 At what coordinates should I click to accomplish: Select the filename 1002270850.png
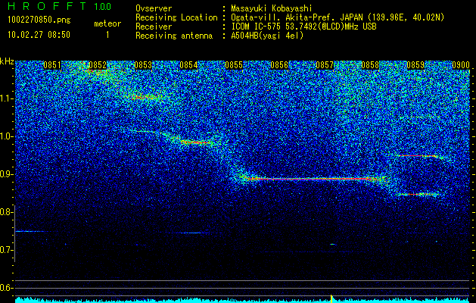tap(39, 20)
